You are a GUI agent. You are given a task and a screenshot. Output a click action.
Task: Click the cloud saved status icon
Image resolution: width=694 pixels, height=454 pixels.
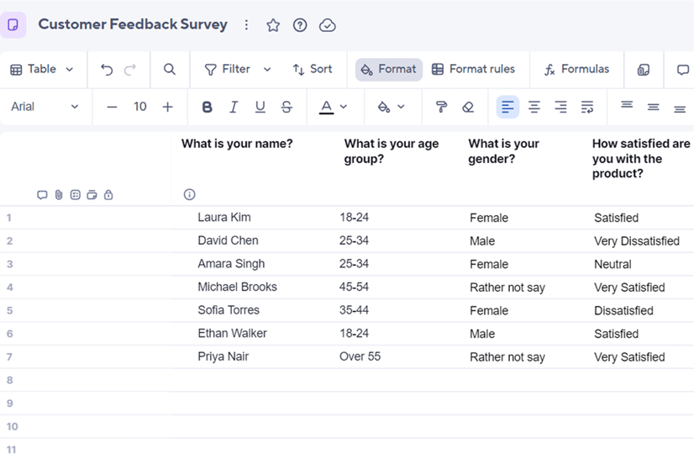pyautogui.click(x=327, y=25)
